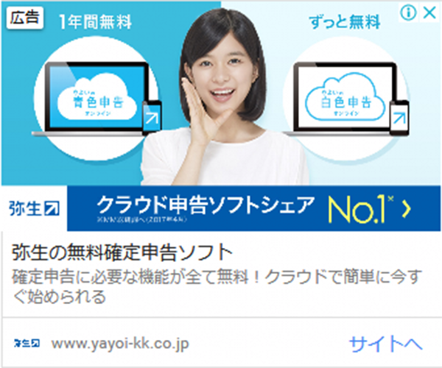The image size is (442, 368).
Task: Close the ad with the X icon
Action: (429, 13)
